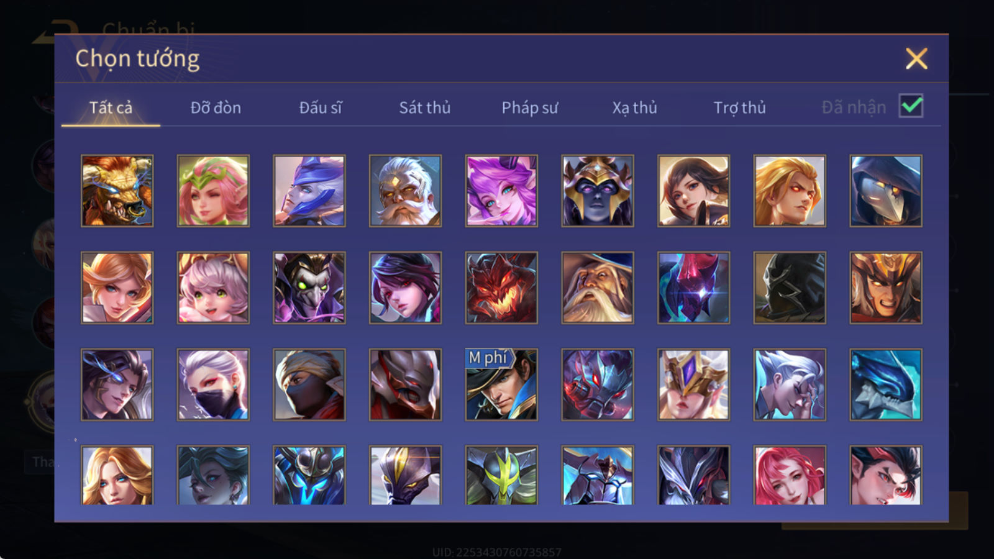Screen dimensions: 994x559
Task: Close the Chọn tướng dialog
Action: coord(916,58)
